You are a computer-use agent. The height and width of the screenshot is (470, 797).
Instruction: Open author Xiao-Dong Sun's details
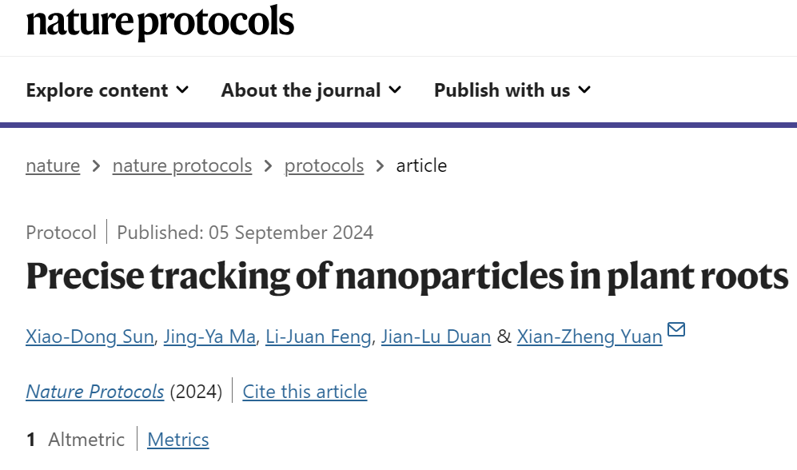coord(90,337)
